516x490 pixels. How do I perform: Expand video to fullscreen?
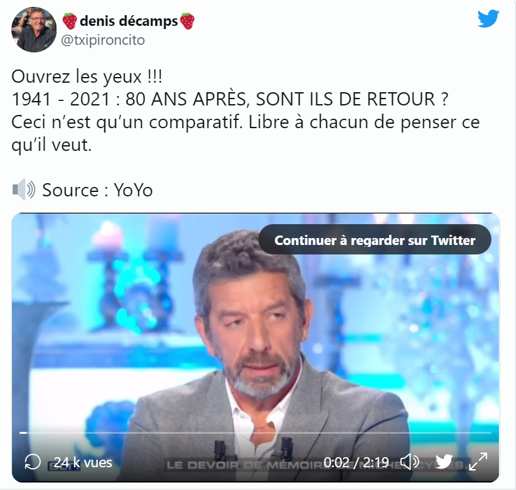click(478, 462)
